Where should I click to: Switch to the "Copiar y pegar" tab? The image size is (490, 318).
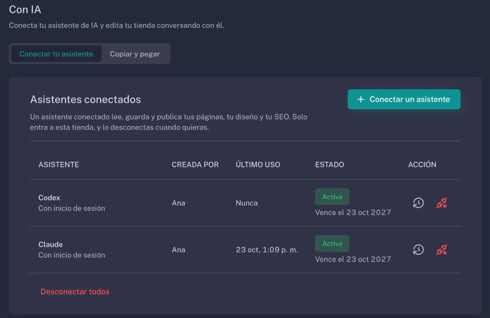(x=135, y=54)
